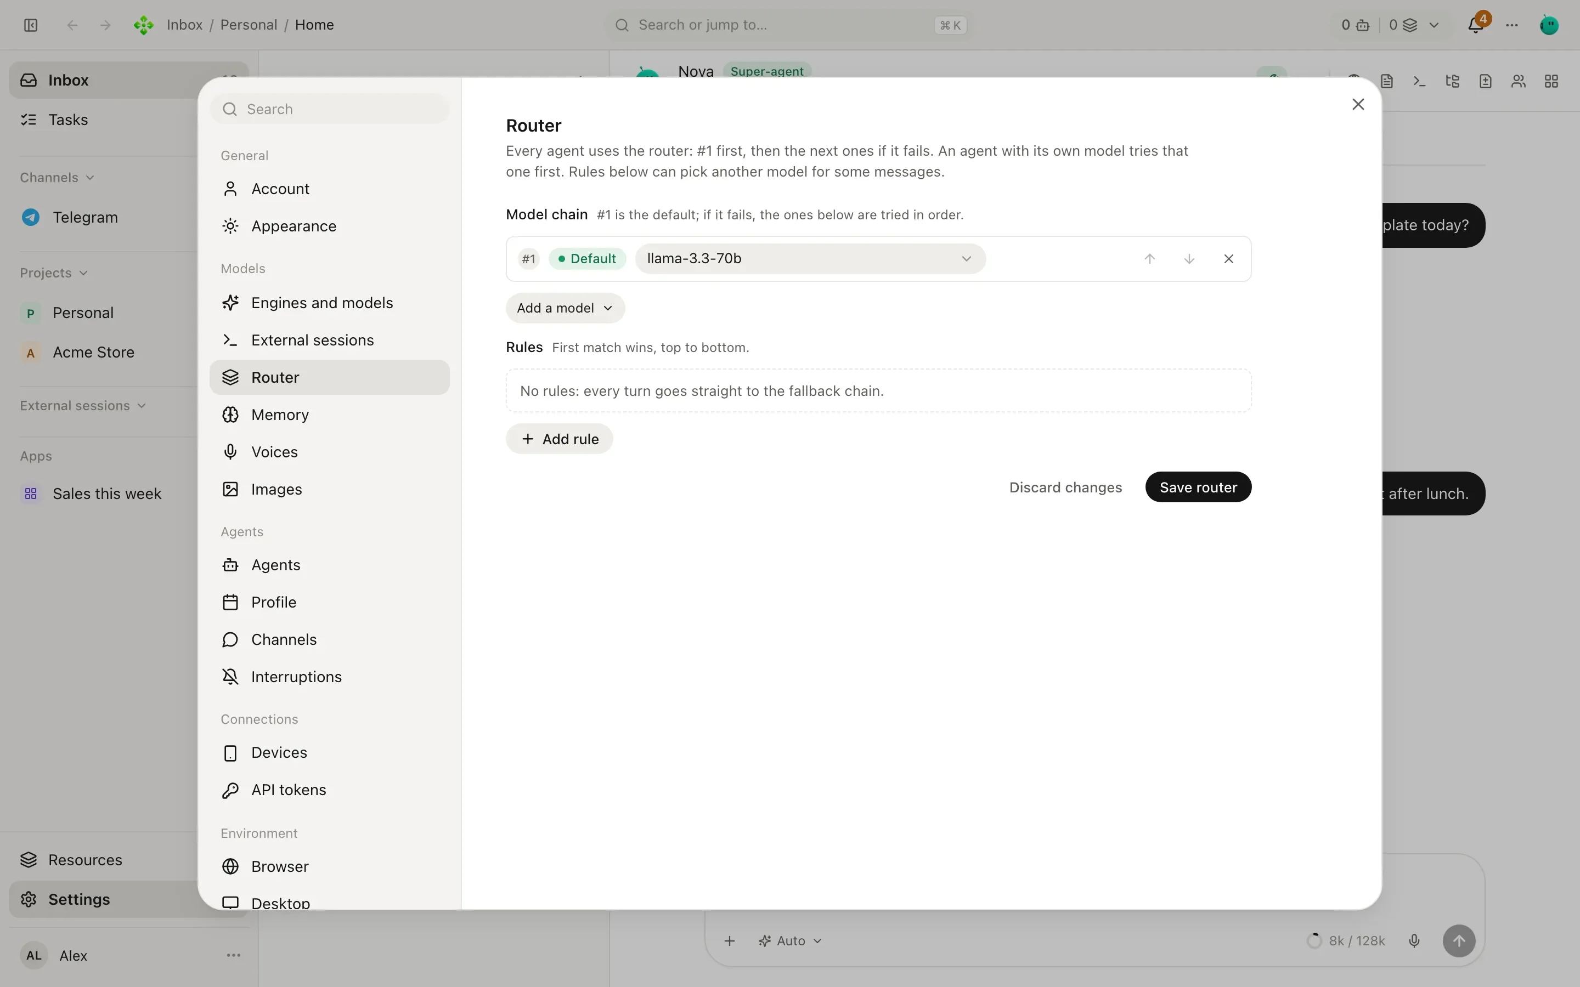Click Inbox in the breadcrumb

click(184, 25)
